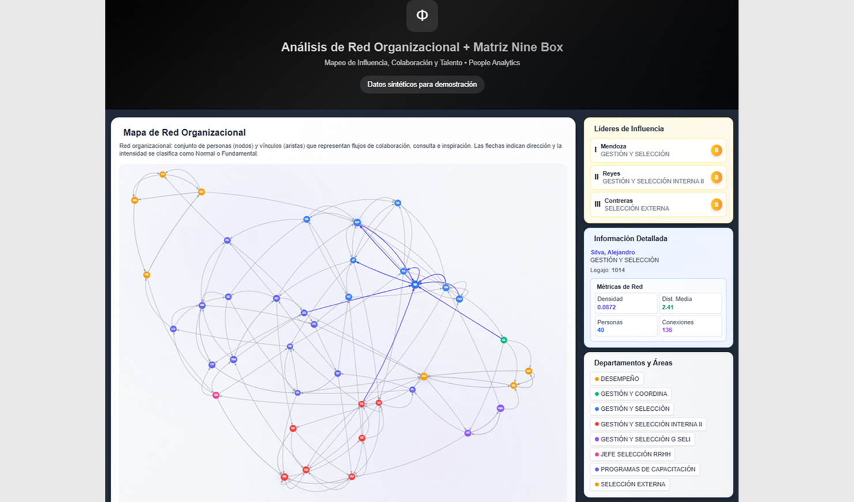This screenshot has height=502, width=854.
Task: Click the Densidad metric card showing 0.0872
Action: pyautogui.click(x=625, y=303)
